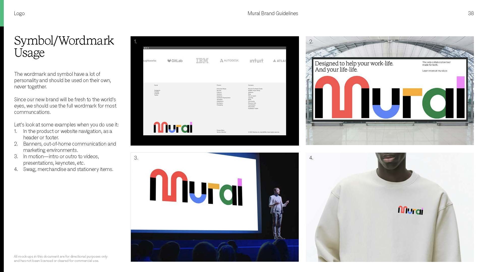Click the copyright line in the website footer
484x272 pixels.
[x=264, y=132]
